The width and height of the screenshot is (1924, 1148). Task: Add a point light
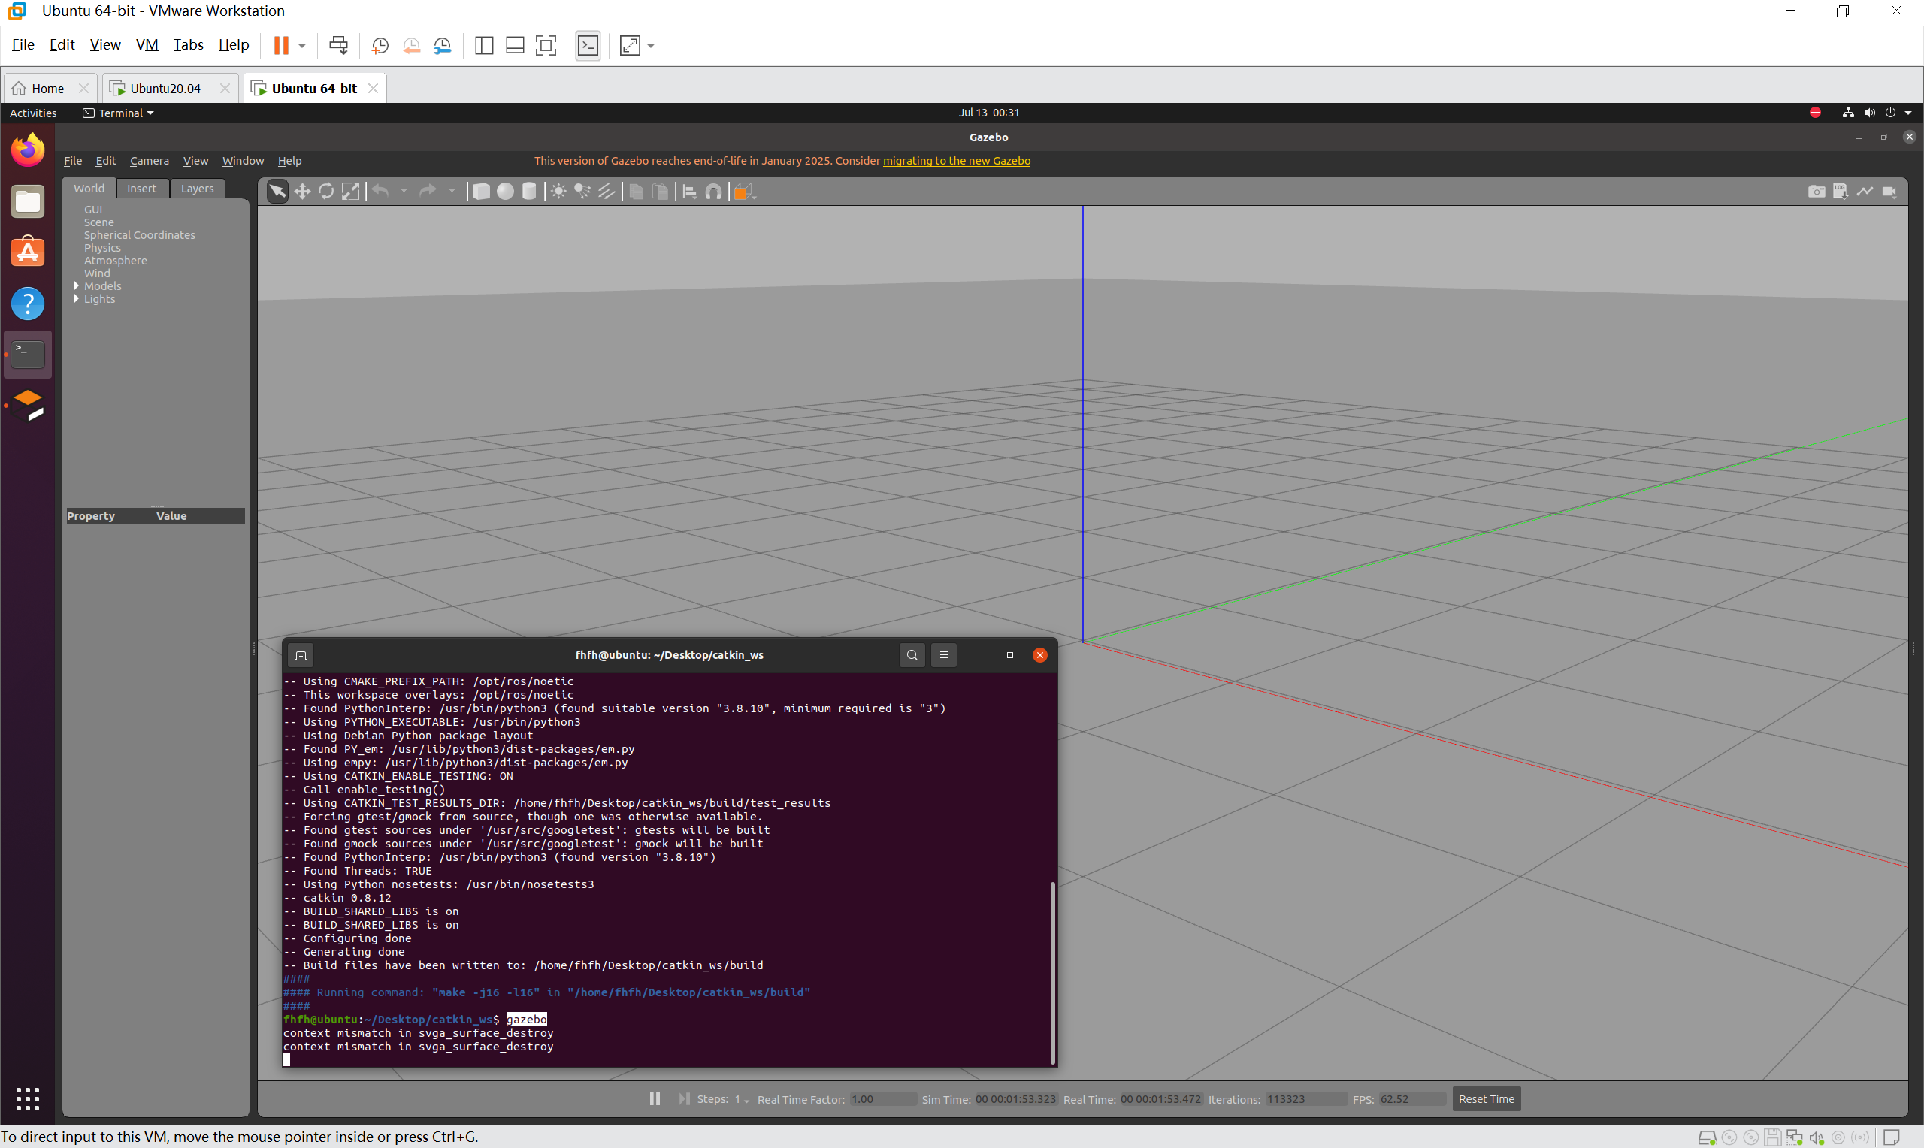(x=558, y=191)
